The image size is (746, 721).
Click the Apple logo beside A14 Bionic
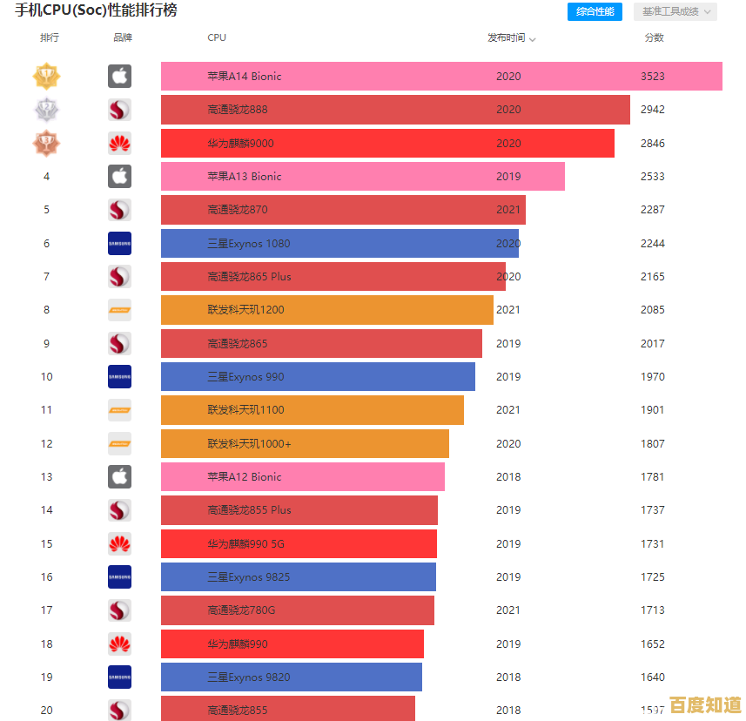click(119, 77)
